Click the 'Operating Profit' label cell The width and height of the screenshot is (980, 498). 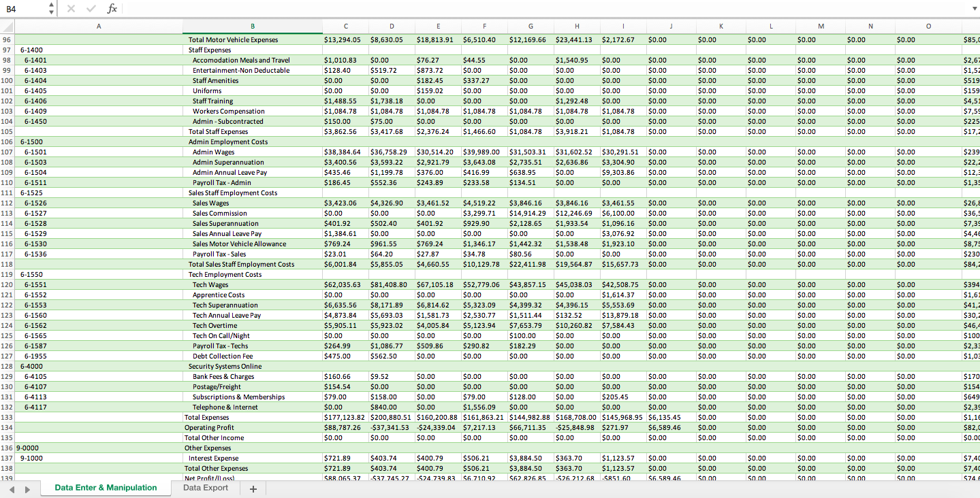click(x=253, y=428)
